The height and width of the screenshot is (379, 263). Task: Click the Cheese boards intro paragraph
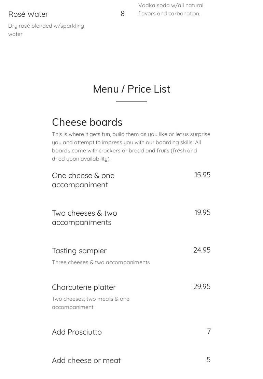click(x=131, y=147)
